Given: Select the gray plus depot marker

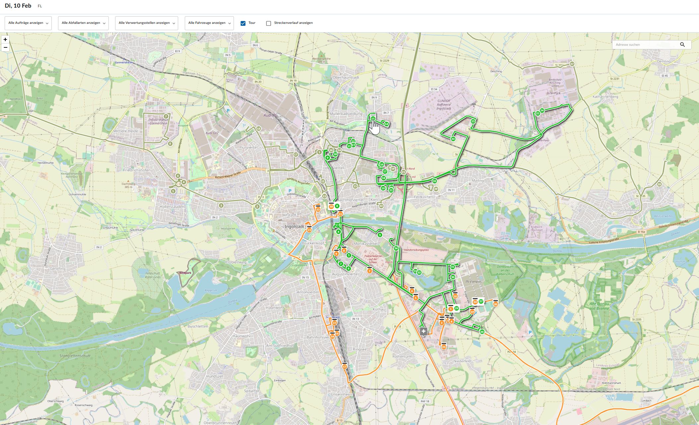Looking at the screenshot, I should (x=423, y=331).
